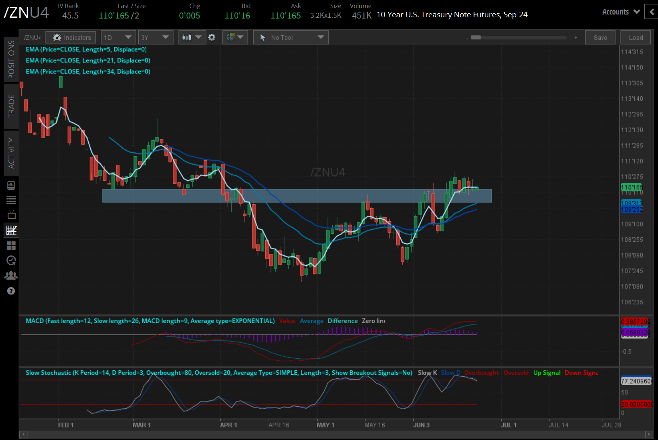The image size is (658, 440).
Task: Open the No Tool drawing tool dropdown
Action: (x=291, y=37)
